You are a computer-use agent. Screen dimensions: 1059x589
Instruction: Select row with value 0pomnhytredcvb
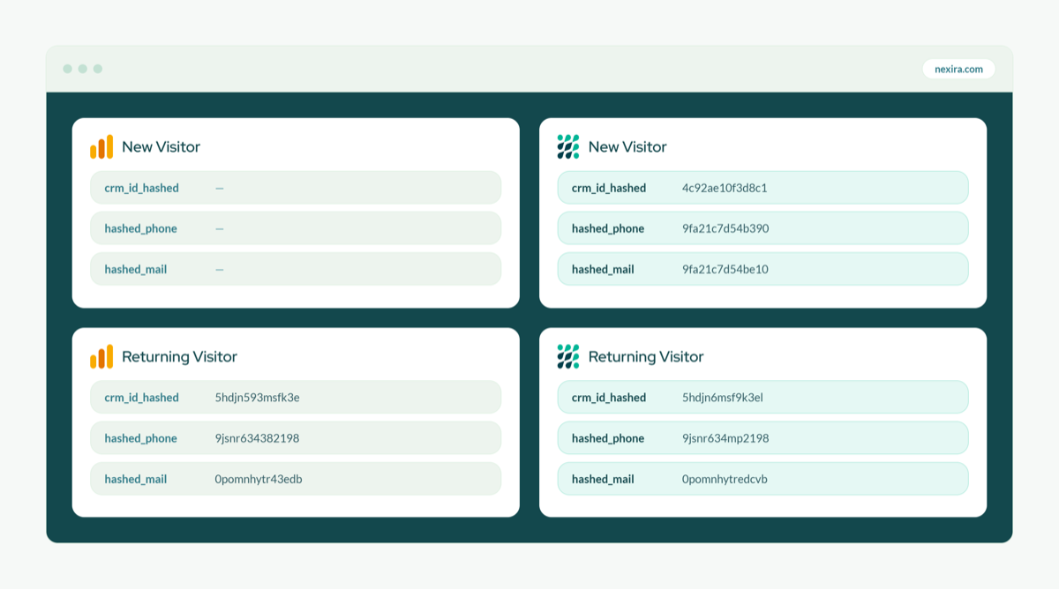[x=762, y=479]
